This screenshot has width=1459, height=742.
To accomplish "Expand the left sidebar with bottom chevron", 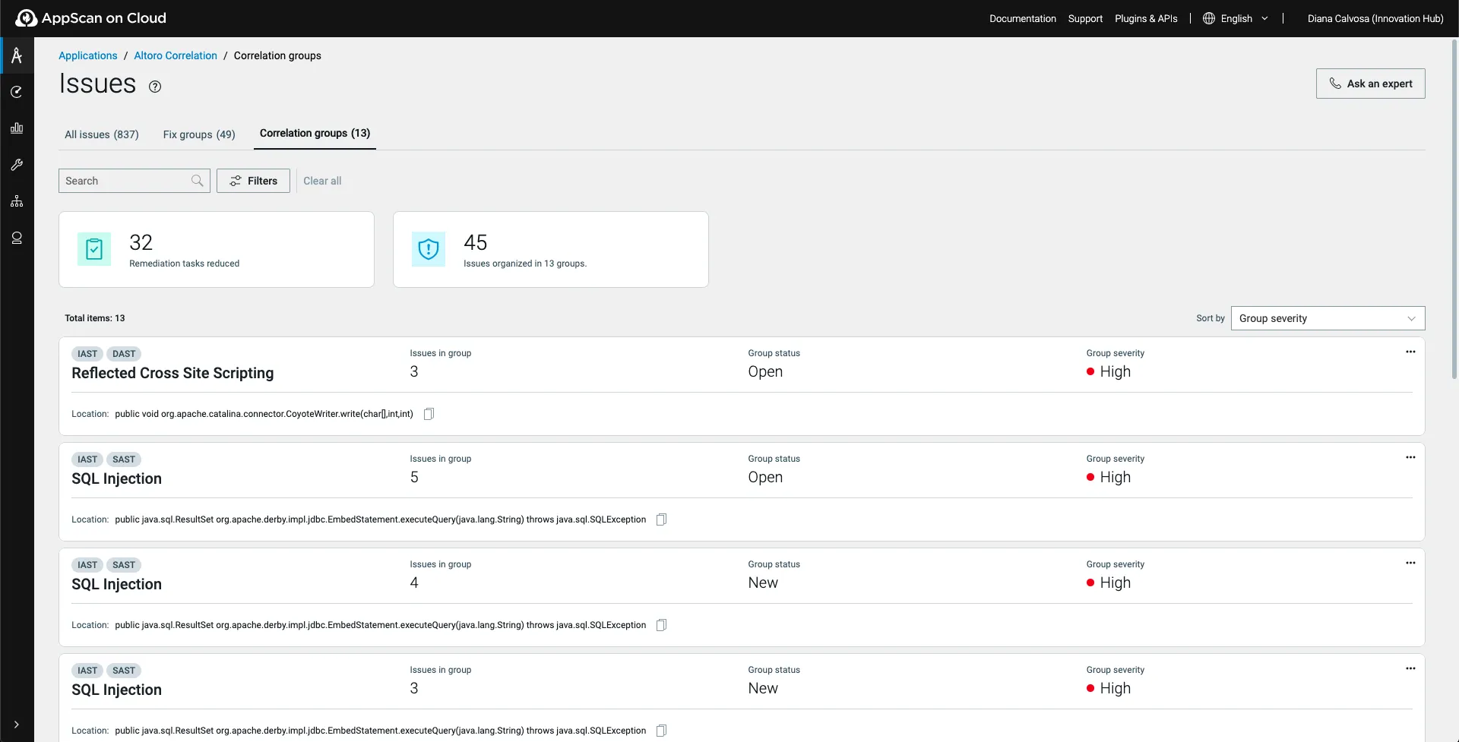I will [x=17, y=725].
